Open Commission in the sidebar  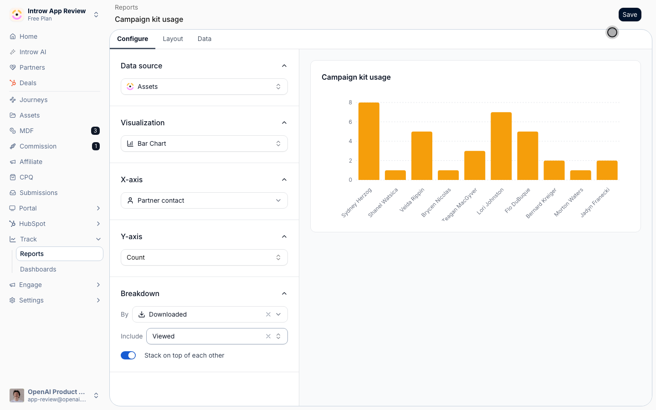tap(55, 146)
